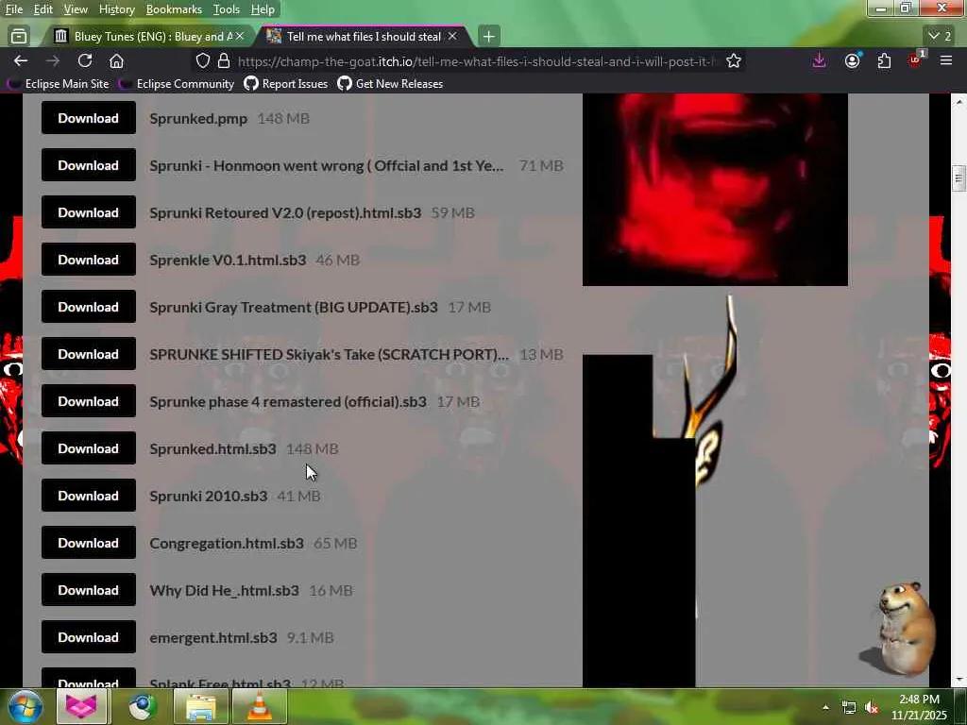Open the globe application in taskbar

click(x=143, y=706)
